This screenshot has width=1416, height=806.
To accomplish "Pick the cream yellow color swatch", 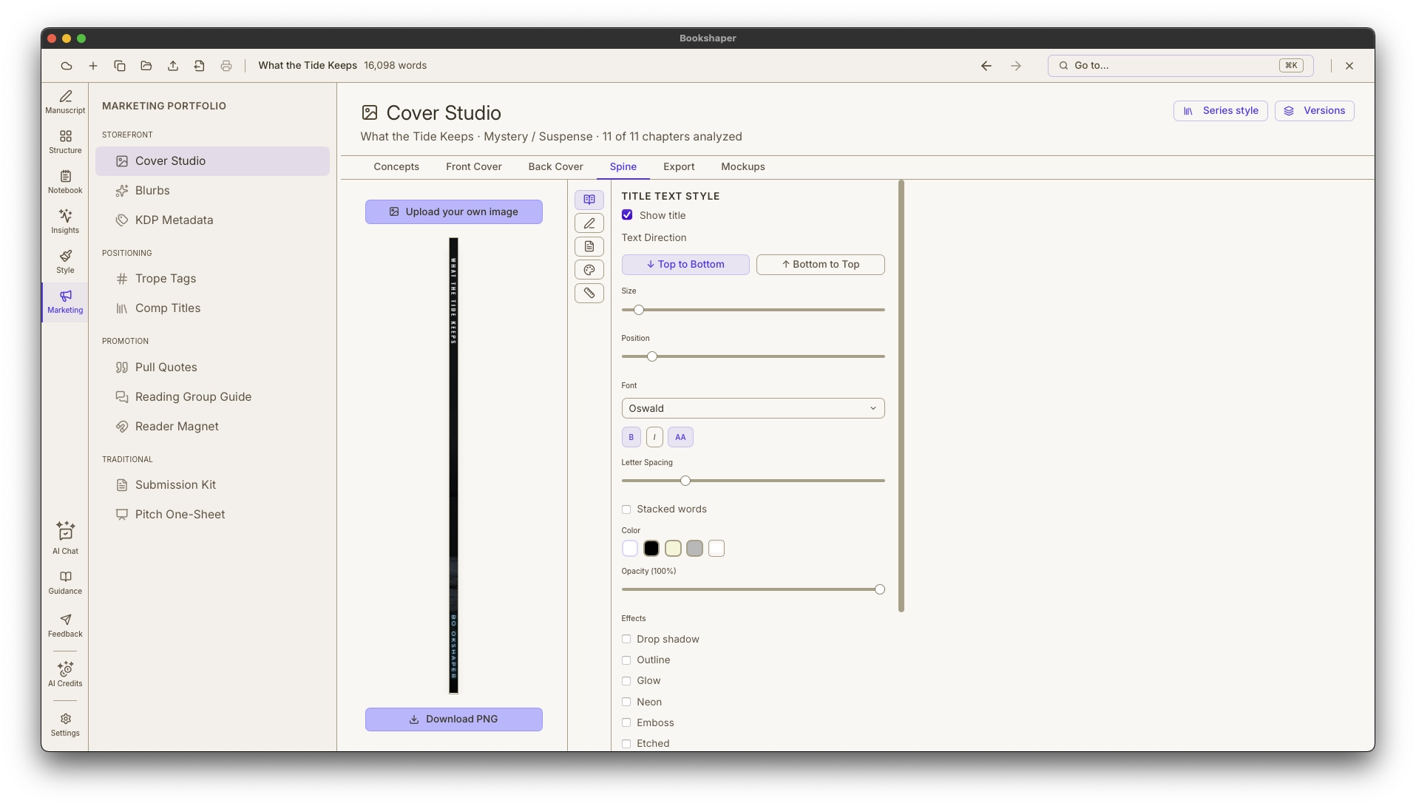I will [x=673, y=549].
